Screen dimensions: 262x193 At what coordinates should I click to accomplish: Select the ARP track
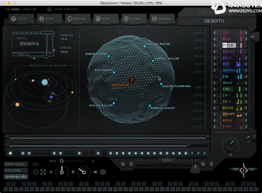(226, 33)
